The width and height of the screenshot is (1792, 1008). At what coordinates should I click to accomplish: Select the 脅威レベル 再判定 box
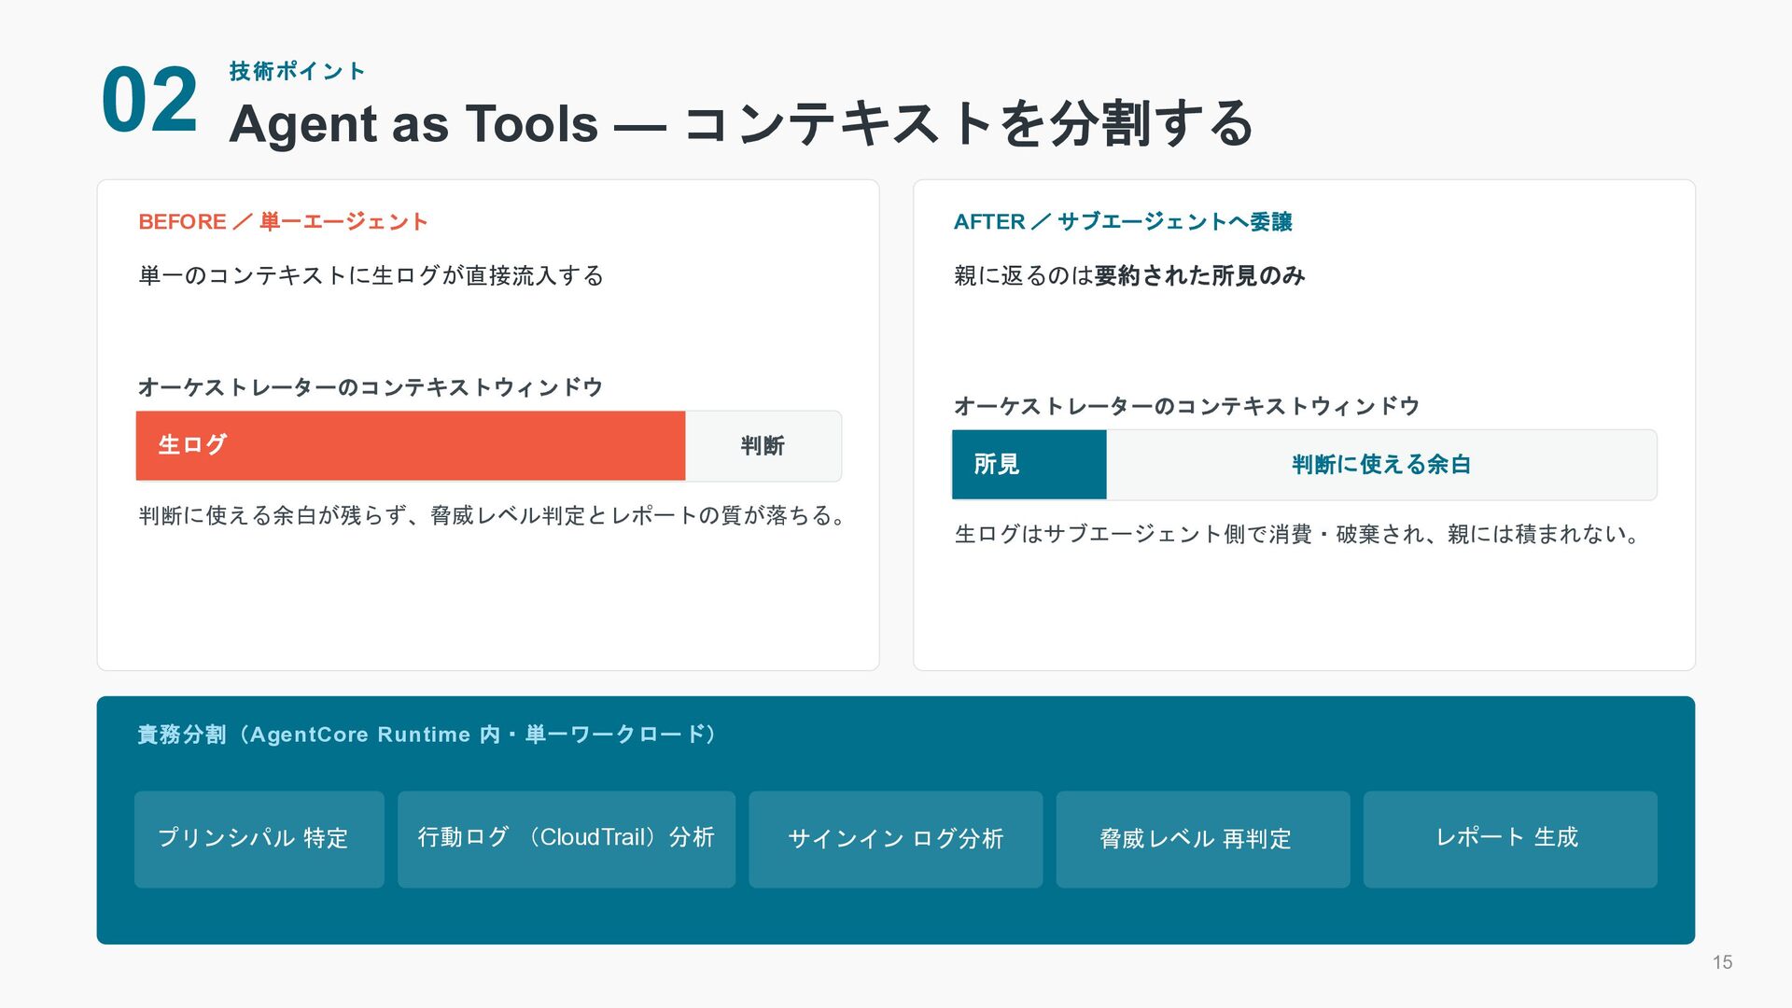tap(1202, 839)
